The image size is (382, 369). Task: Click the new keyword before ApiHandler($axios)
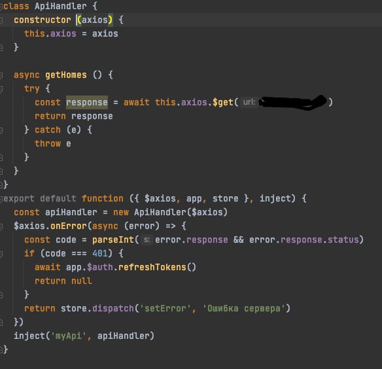pyautogui.click(x=121, y=213)
